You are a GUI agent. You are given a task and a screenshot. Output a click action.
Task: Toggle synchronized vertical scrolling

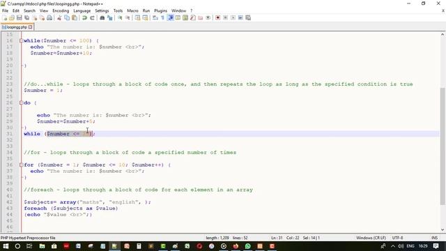click(x=137, y=17)
